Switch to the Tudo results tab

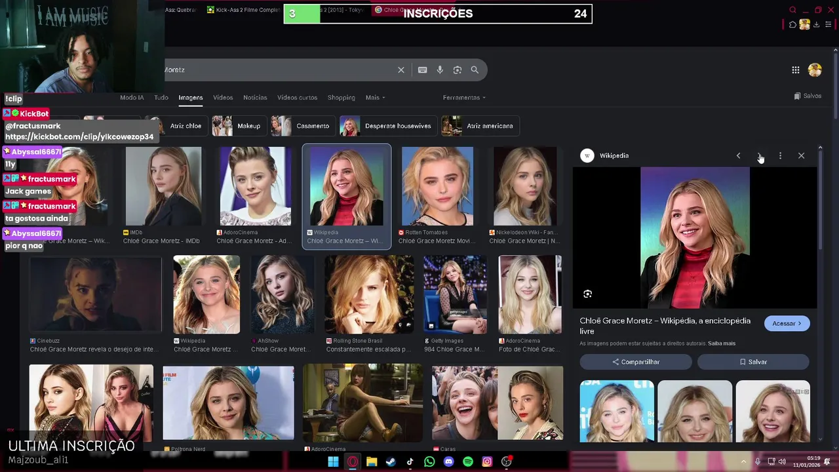click(161, 98)
